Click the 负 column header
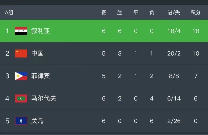 [x=152, y=12]
